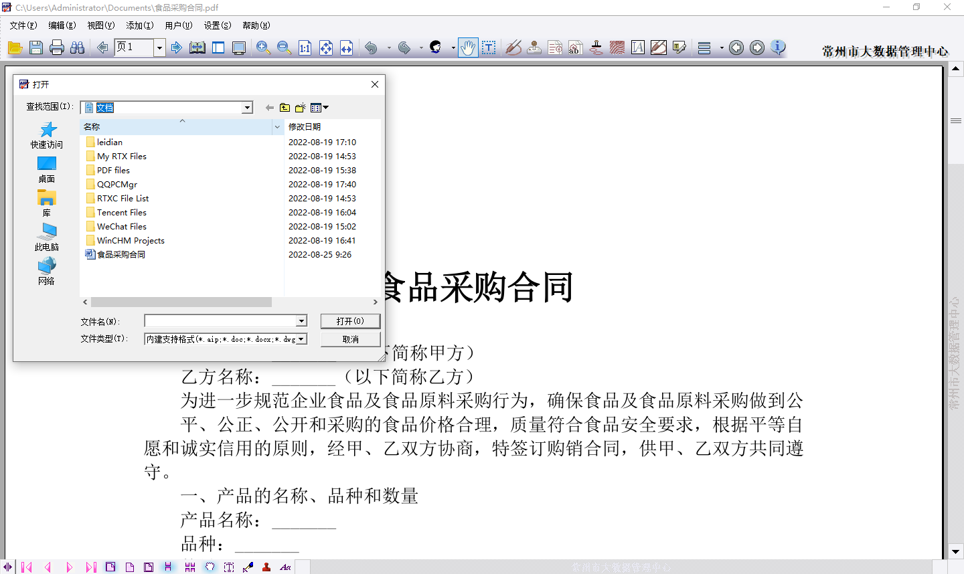Select the 食品采购合同 file in list

point(120,255)
